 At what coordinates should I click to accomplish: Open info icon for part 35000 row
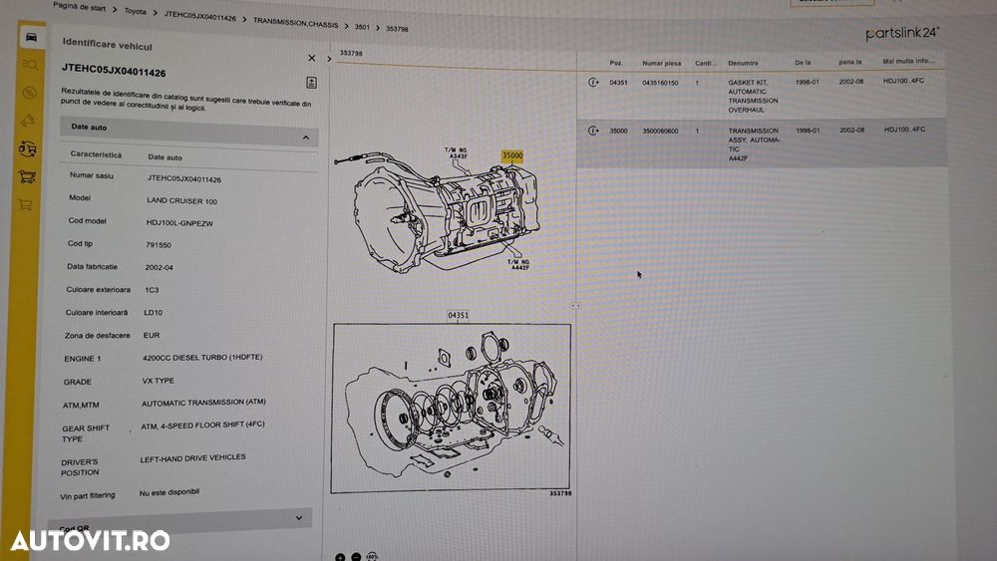pyautogui.click(x=592, y=131)
